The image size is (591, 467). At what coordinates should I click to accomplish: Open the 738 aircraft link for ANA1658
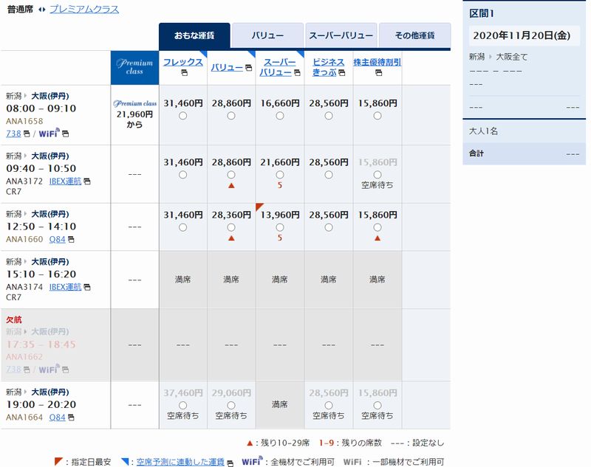pyautogui.click(x=13, y=134)
